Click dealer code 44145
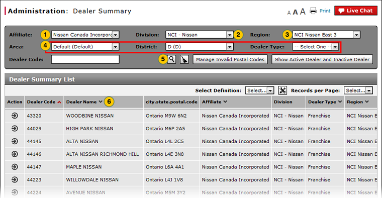382x198 pixels. (34, 141)
